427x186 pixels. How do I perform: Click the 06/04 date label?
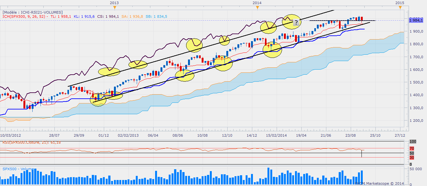tap(153, 135)
